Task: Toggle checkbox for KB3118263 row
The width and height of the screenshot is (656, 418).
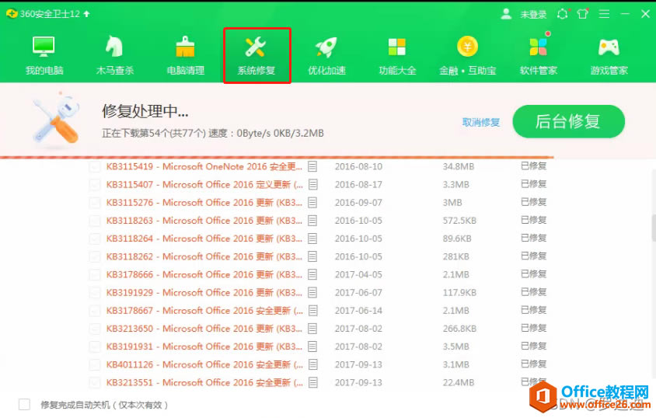Action: 95,221
